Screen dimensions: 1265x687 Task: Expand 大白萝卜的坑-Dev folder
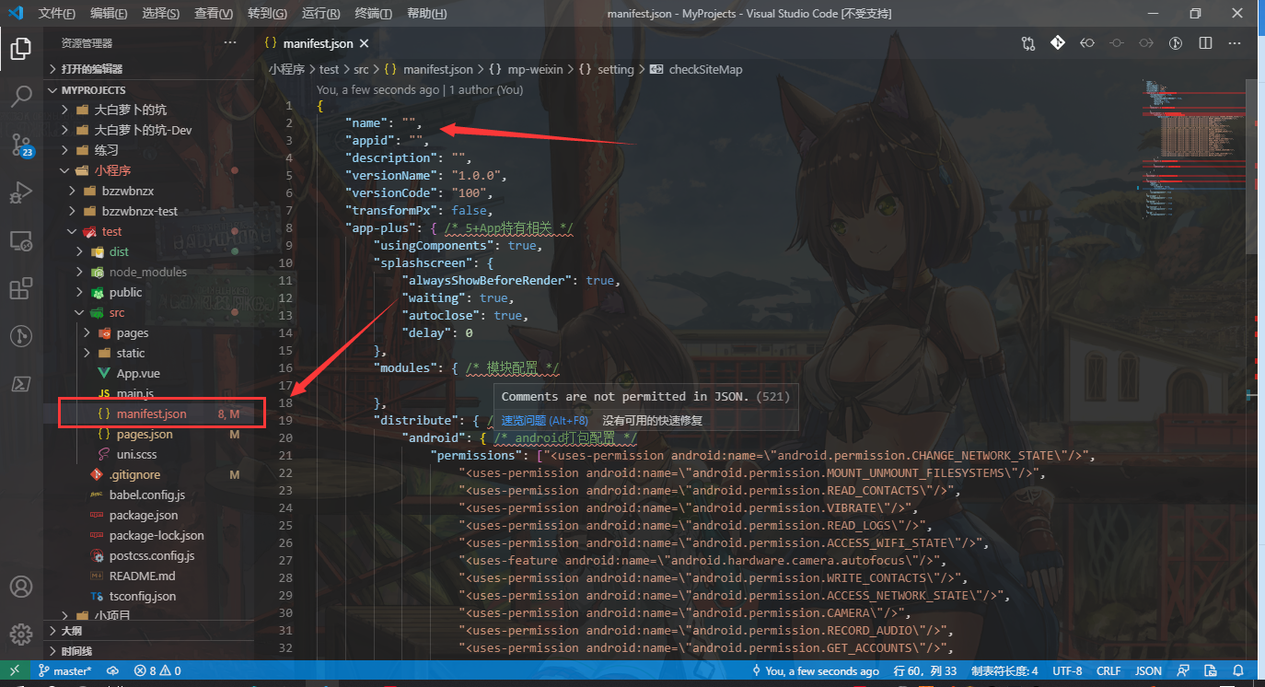pyautogui.click(x=149, y=130)
